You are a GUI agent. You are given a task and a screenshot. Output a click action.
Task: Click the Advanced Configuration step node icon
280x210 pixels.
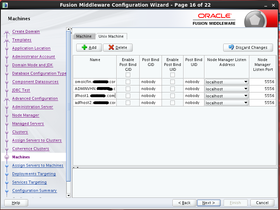(x=7, y=99)
